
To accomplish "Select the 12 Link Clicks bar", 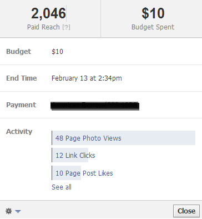I will pyautogui.click(x=70, y=155).
